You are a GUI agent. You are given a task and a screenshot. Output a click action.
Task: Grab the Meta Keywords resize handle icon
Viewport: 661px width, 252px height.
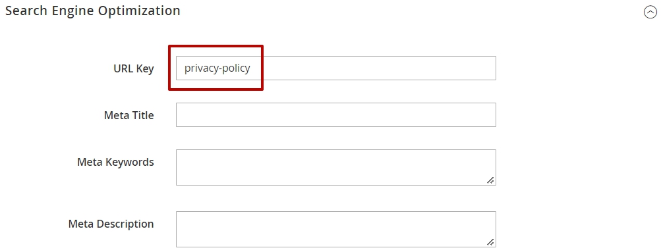490,180
